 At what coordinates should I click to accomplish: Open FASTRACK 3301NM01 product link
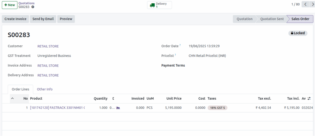[58, 108]
